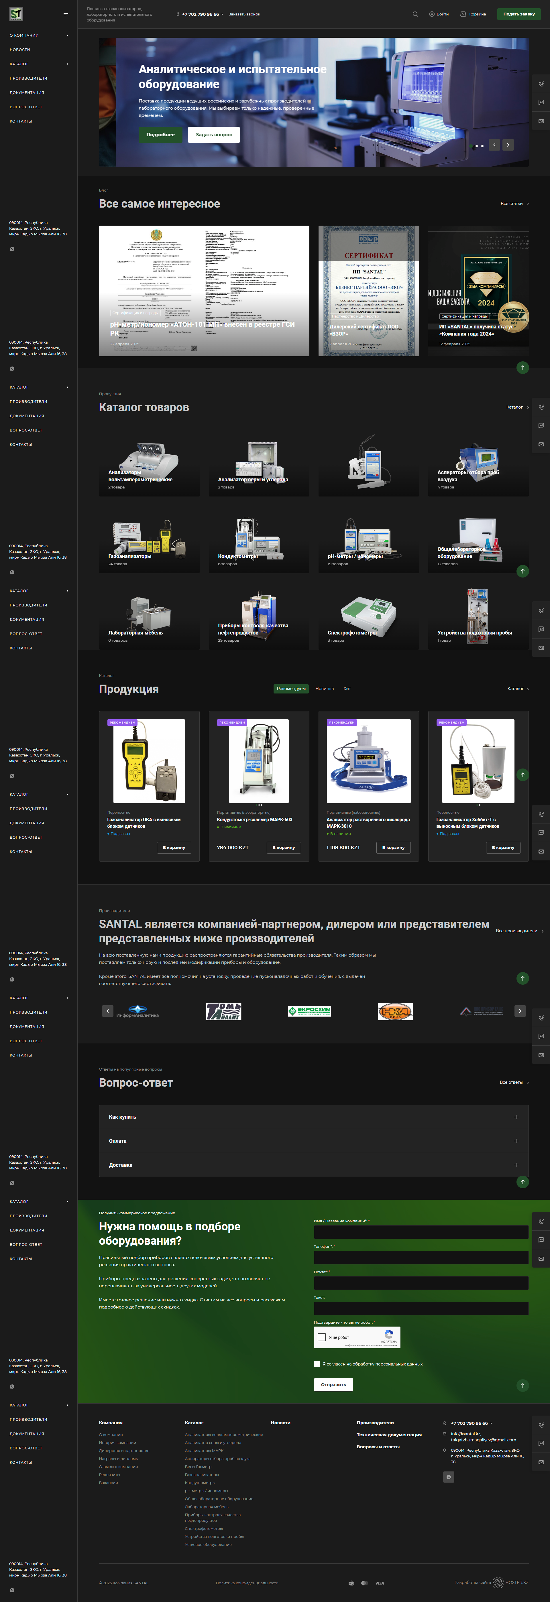Click the Почта input field

click(x=421, y=1283)
